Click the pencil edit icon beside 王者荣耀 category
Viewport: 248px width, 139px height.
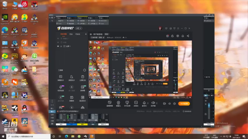[104, 37]
